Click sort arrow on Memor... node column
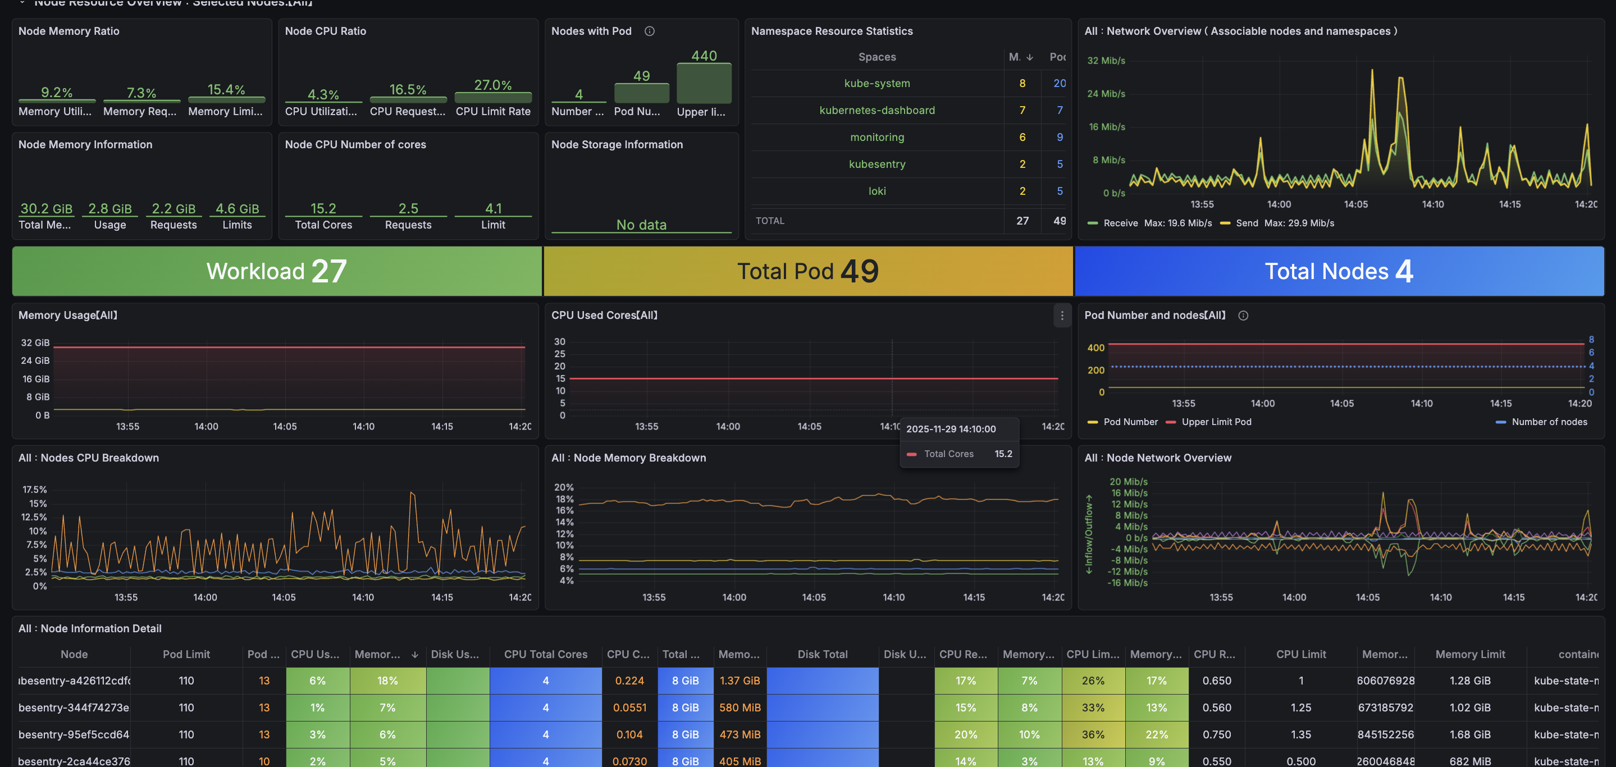The image size is (1616, 767). [x=414, y=654]
